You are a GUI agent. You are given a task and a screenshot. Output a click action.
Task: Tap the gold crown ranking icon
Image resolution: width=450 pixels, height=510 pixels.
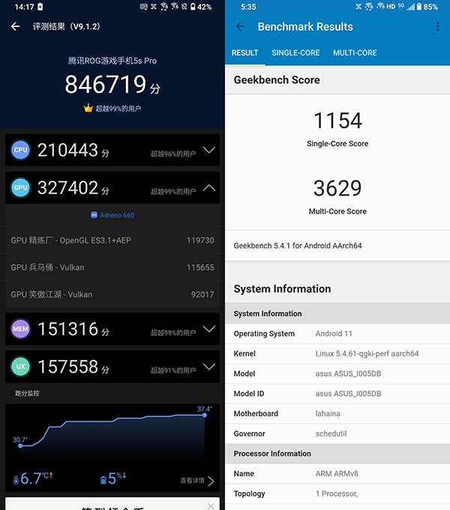(x=88, y=109)
